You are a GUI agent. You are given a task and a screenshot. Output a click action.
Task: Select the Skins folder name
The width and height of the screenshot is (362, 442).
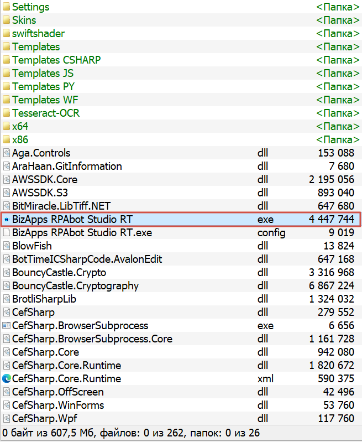[24, 20]
